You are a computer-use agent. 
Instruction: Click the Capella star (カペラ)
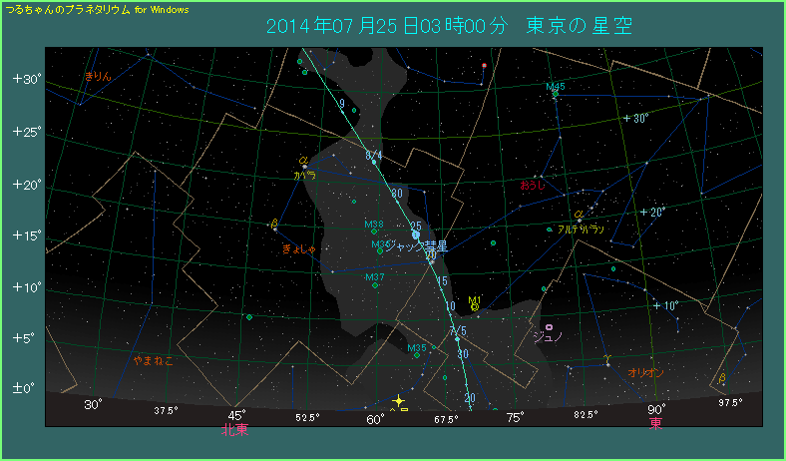(304, 166)
